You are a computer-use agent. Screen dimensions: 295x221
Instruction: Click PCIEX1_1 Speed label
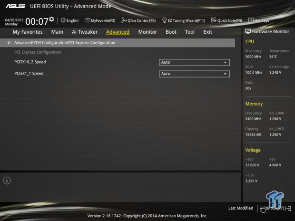click(x=29, y=74)
